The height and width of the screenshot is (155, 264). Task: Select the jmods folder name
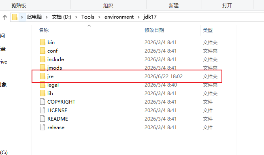point(55,68)
